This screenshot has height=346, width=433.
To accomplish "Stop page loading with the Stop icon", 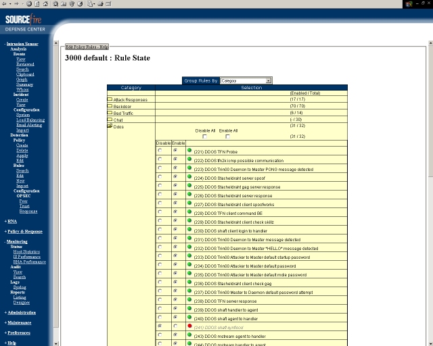I will (x=29, y=4).
